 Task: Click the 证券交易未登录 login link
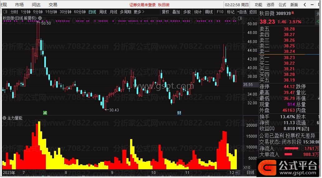pyautogui.click(x=143, y=5)
